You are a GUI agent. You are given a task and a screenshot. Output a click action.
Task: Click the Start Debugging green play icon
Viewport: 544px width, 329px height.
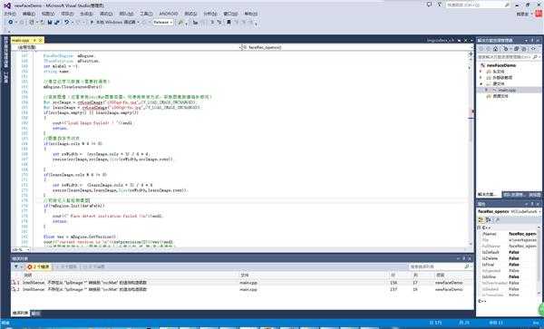pos(92,22)
